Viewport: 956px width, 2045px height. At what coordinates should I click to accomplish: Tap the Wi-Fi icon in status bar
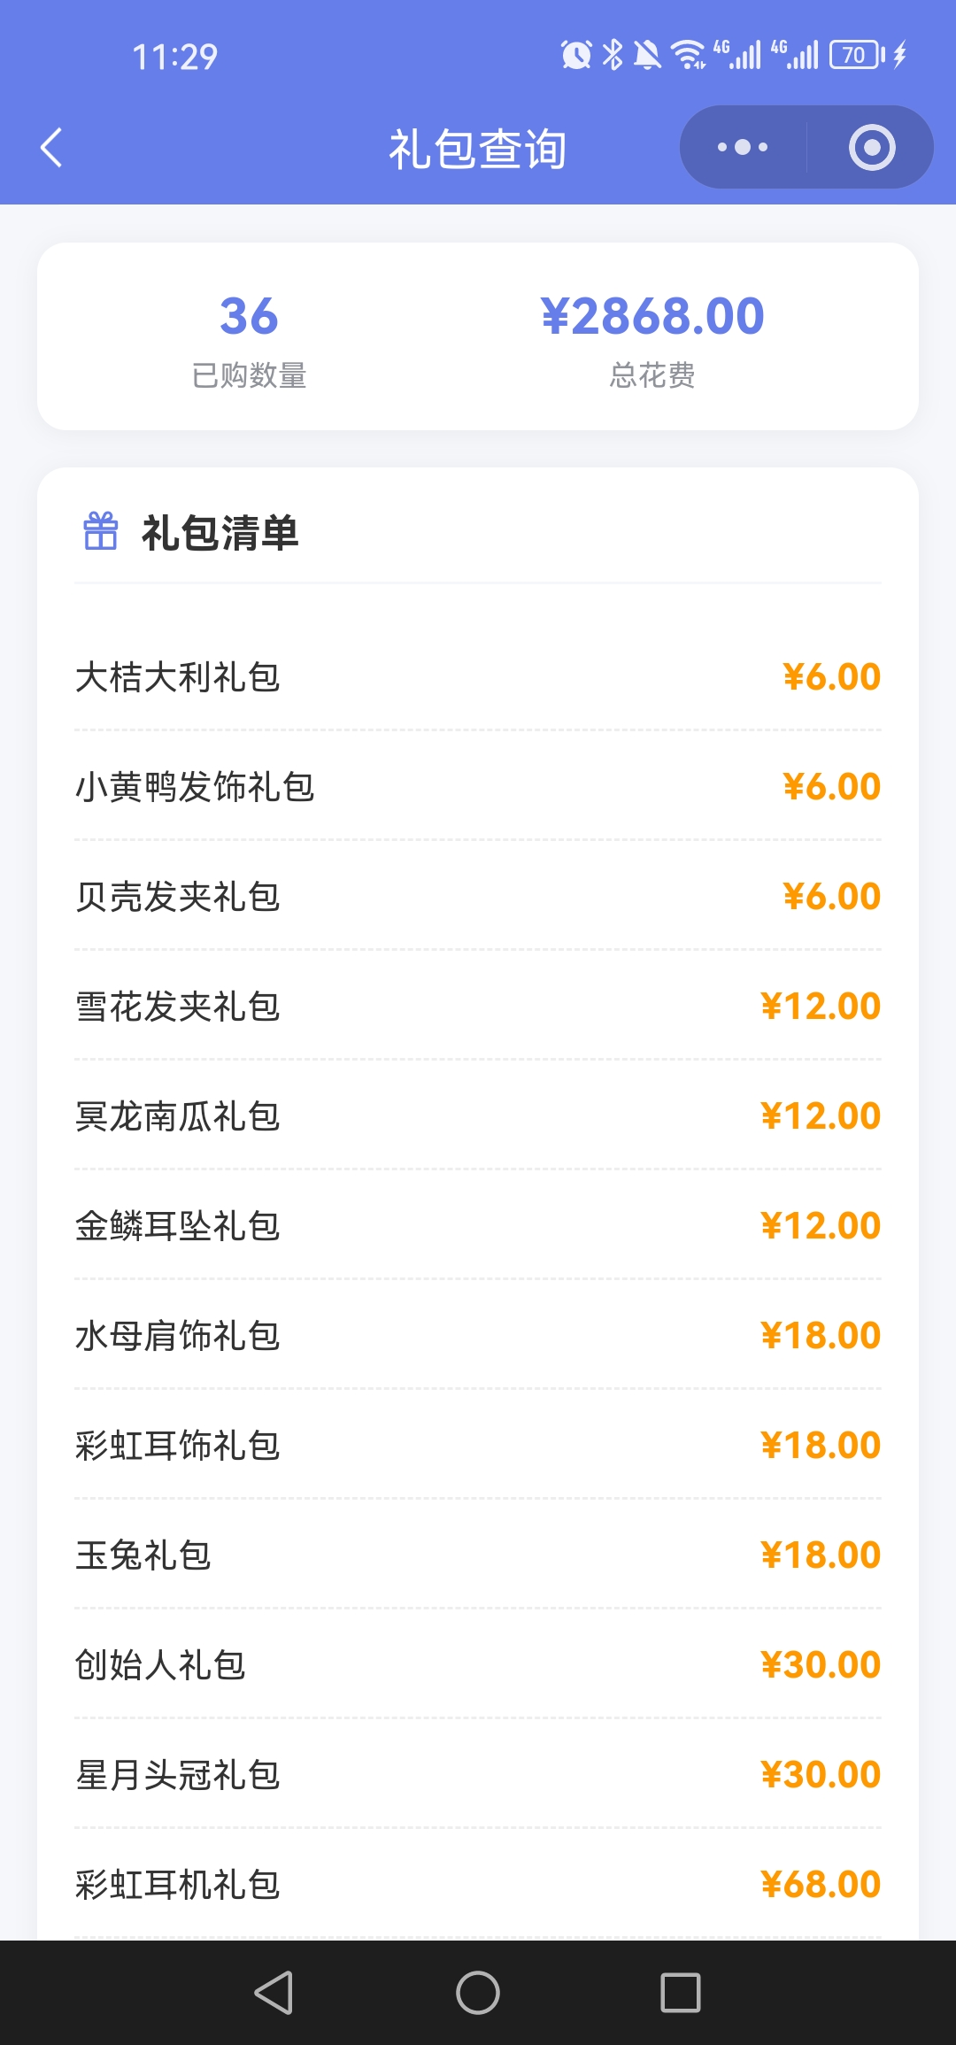click(688, 55)
